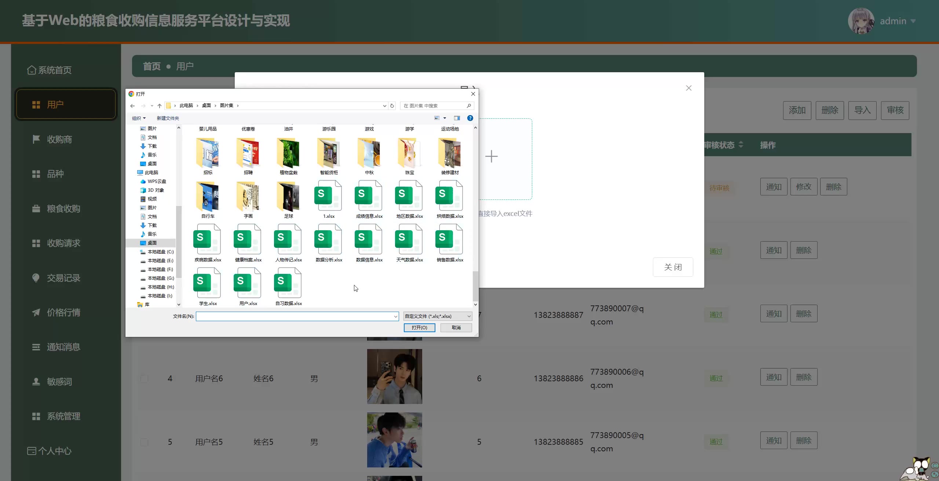This screenshot has height=481, width=939.
Task: Click the 关闭 button in import modal
Action: coord(673,267)
